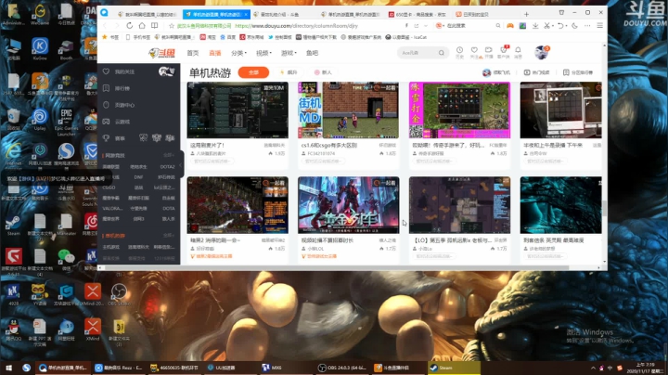Open the reading mode book icon in toolbar
The width and height of the screenshot is (668, 375).
pos(155,26)
